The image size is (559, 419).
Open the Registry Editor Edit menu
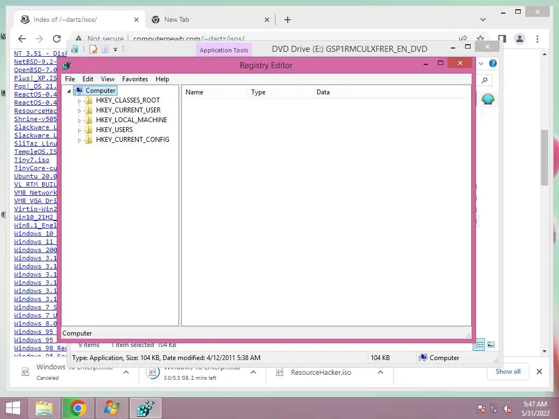pyautogui.click(x=88, y=79)
